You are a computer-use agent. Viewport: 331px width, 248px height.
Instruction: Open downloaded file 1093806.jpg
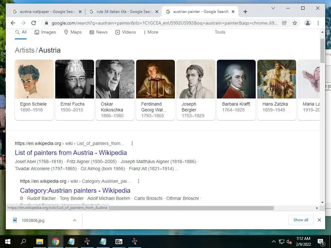[x=33, y=220]
